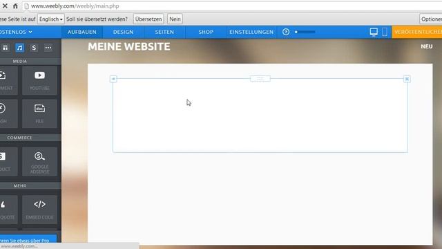Image resolution: width=442 pixels, height=249 pixels.
Task: Select the commerce category S icon
Action: pos(34,48)
